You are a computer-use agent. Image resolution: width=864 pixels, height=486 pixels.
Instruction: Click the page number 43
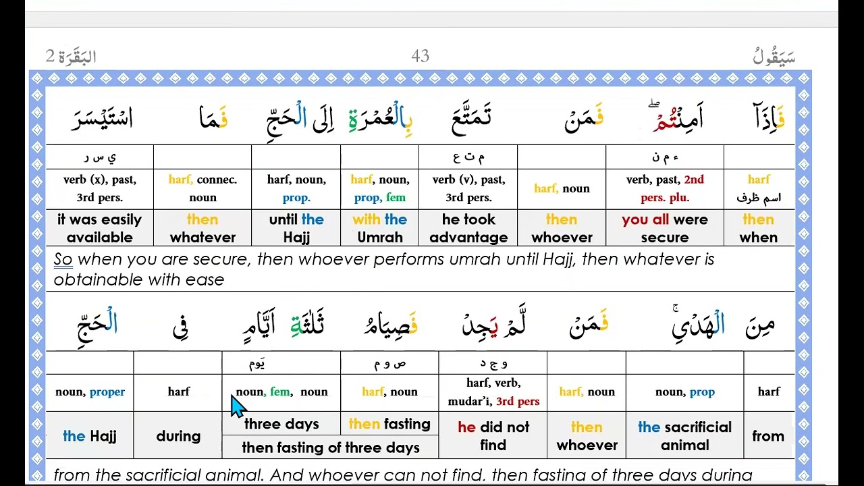(420, 56)
